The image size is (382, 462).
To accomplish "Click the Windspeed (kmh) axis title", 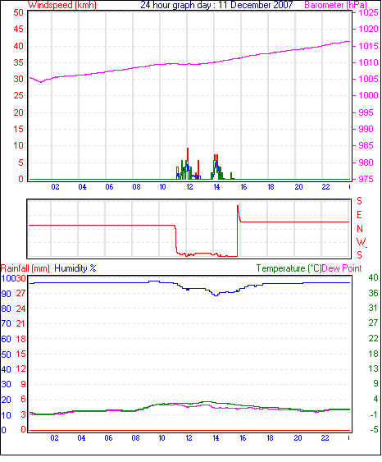I will [x=62, y=5].
